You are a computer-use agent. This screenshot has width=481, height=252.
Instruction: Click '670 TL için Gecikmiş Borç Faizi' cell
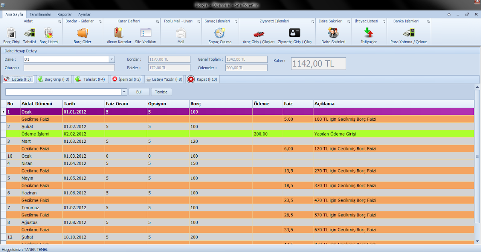(393, 230)
